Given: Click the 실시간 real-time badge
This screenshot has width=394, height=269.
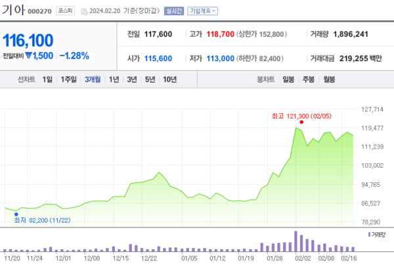Looking at the screenshot, I should pyautogui.click(x=174, y=11).
